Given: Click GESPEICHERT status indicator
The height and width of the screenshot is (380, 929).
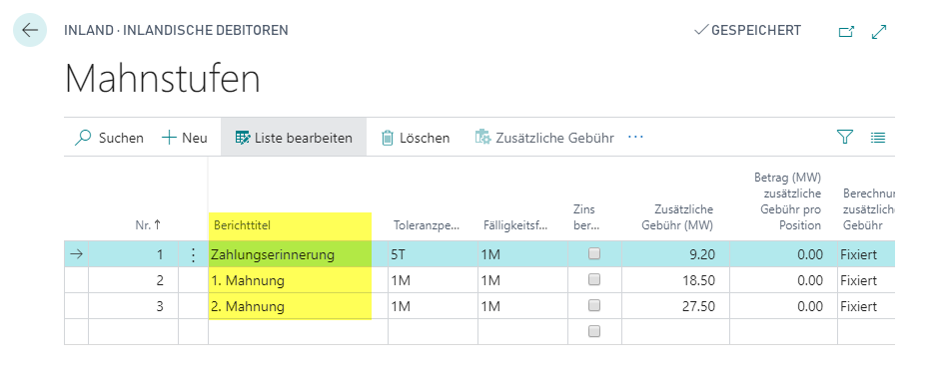Looking at the screenshot, I should (x=748, y=30).
